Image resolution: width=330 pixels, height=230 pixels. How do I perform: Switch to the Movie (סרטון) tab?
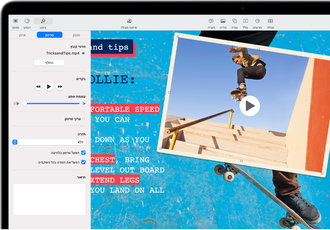[x=49, y=35]
